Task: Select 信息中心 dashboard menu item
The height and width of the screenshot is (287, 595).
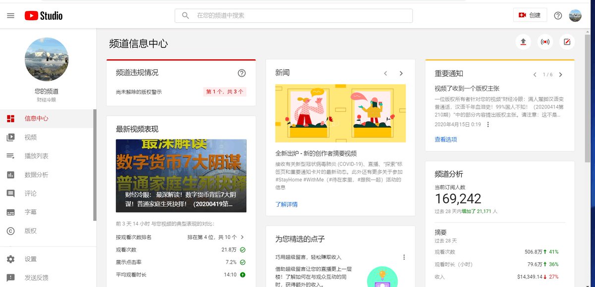Action: point(47,118)
